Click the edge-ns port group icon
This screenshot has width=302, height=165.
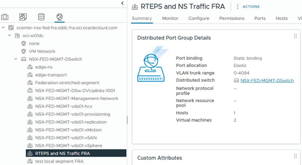(30, 67)
